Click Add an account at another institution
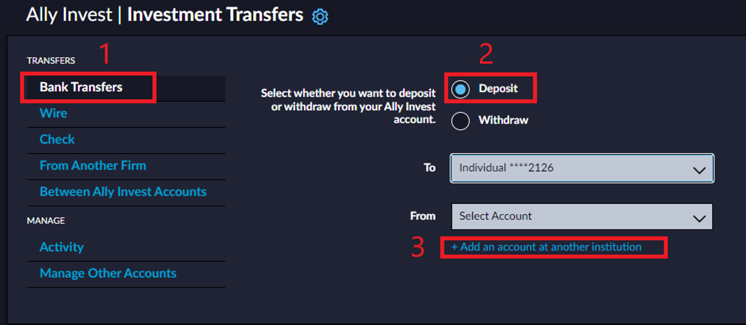The width and height of the screenshot is (746, 325). [546, 247]
